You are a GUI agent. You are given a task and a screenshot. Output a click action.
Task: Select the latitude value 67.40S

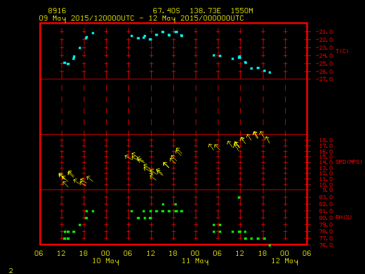pyautogui.click(x=165, y=11)
